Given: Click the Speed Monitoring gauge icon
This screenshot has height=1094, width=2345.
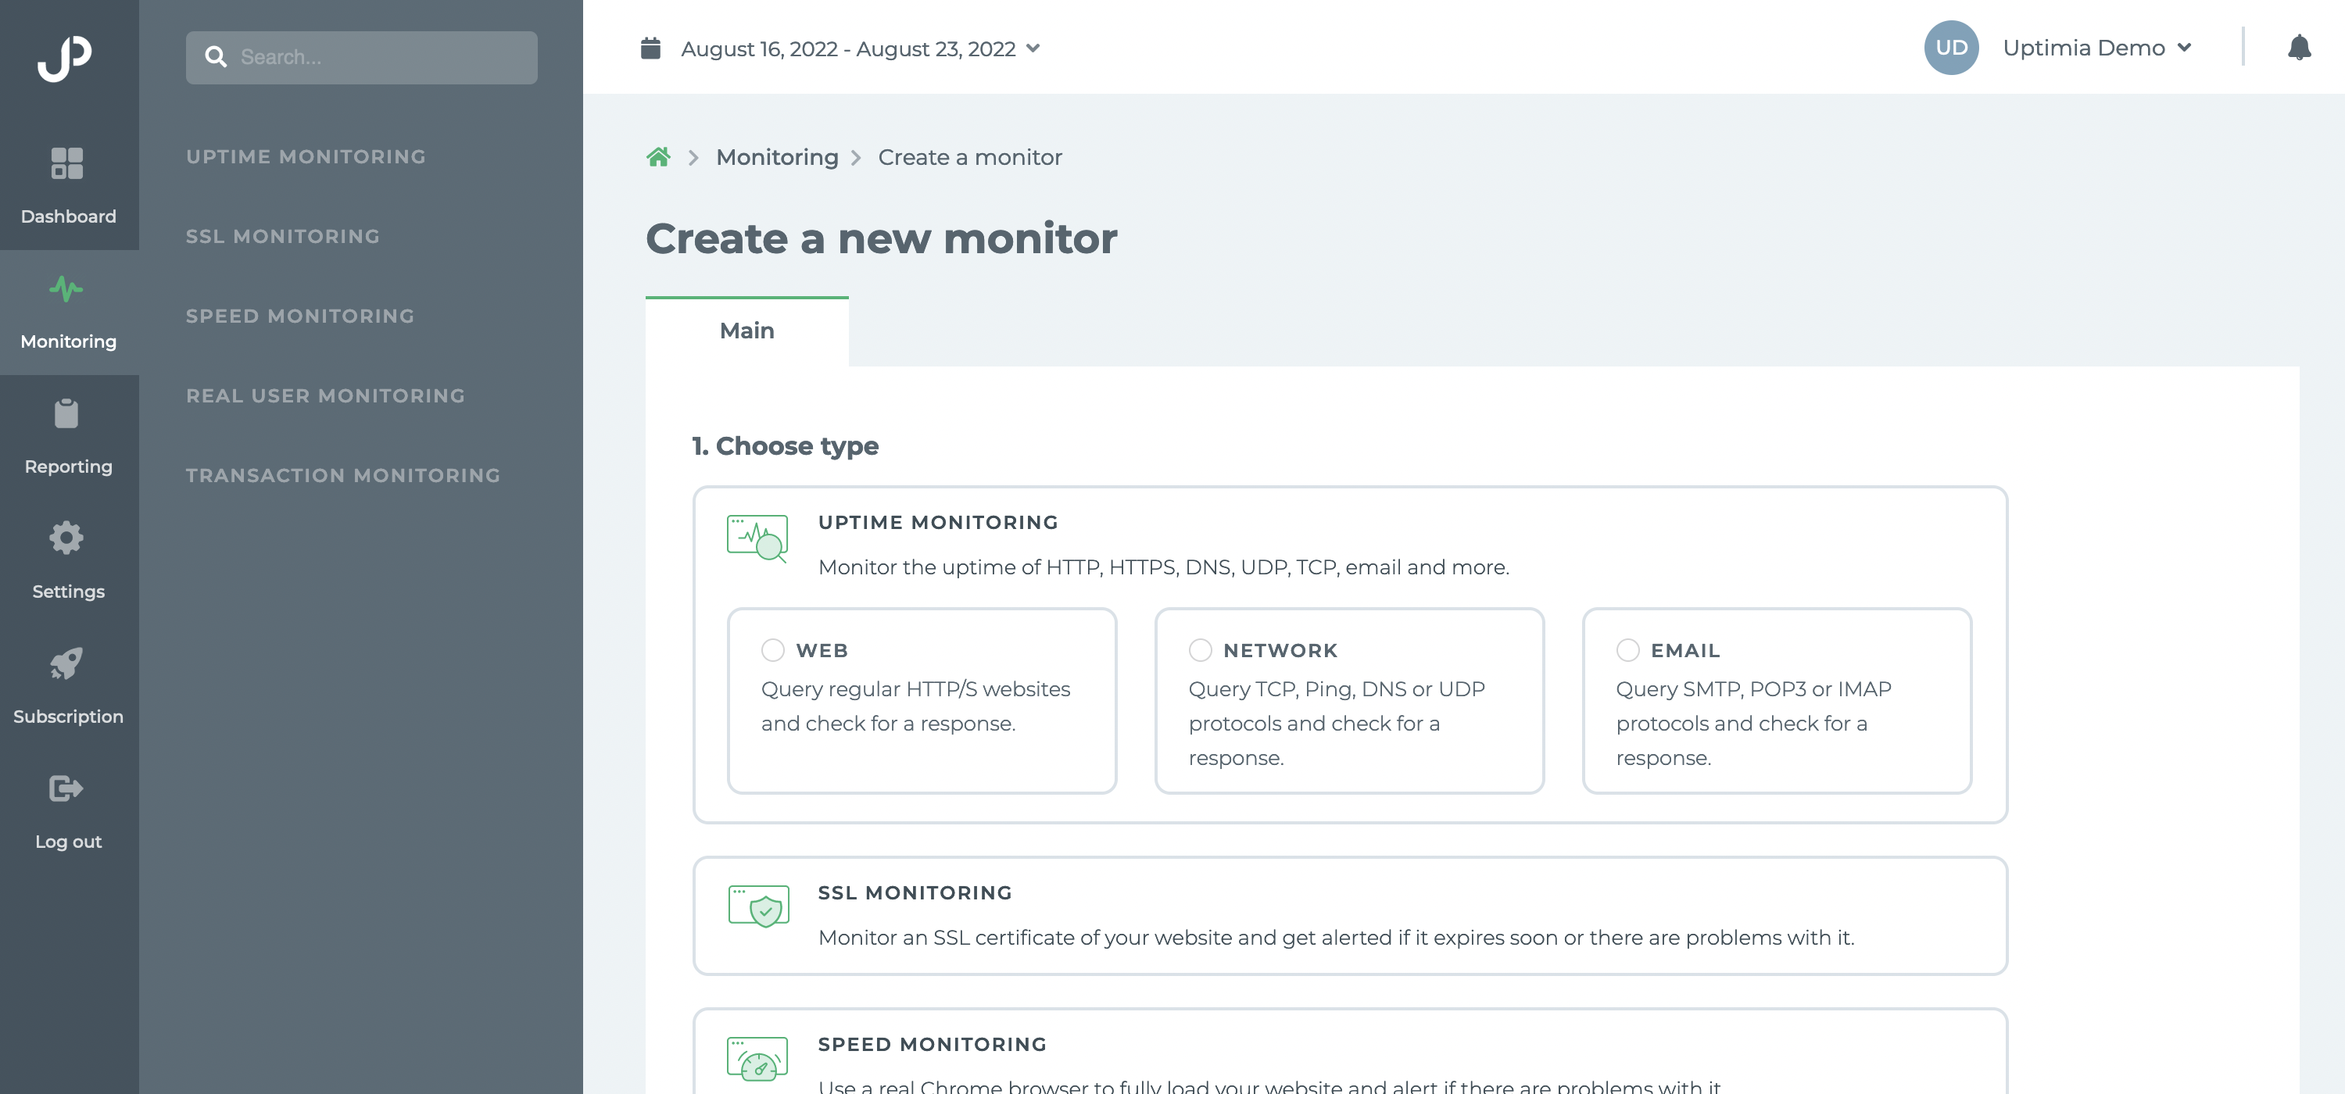Looking at the screenshot, I should [757, 1059].
